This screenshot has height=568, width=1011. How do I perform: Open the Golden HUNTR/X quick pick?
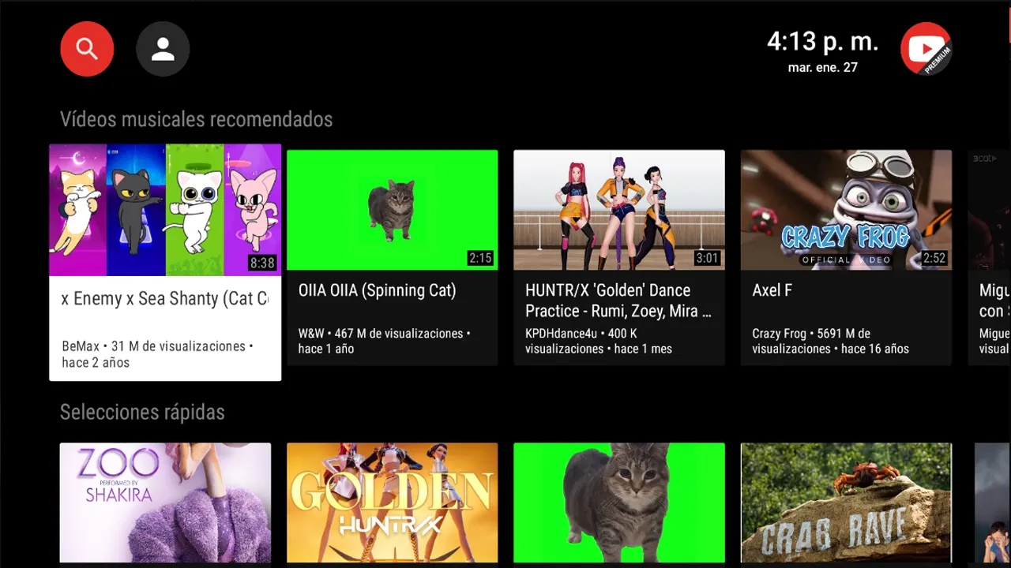click(x=392, y=503)
